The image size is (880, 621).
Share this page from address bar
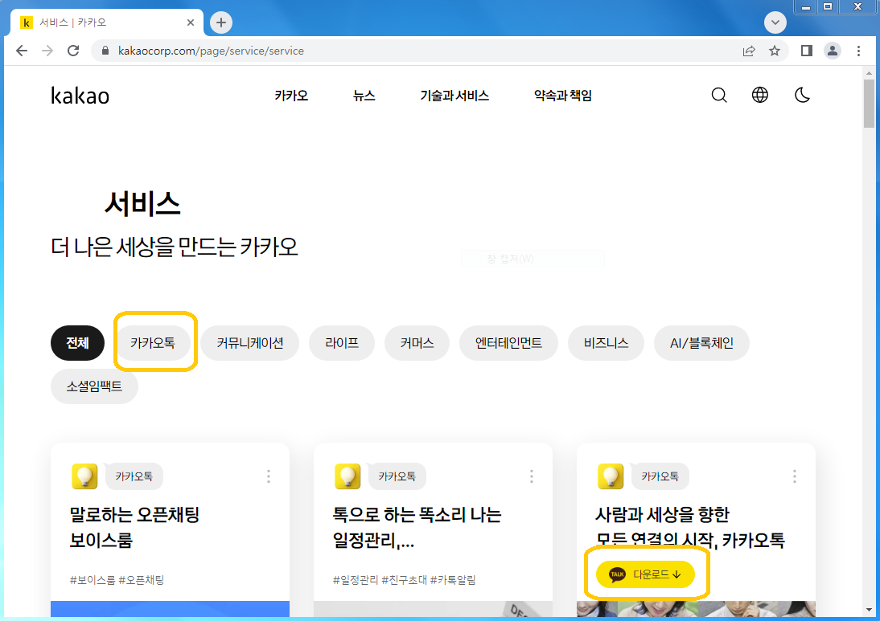(x=749, y=51)
